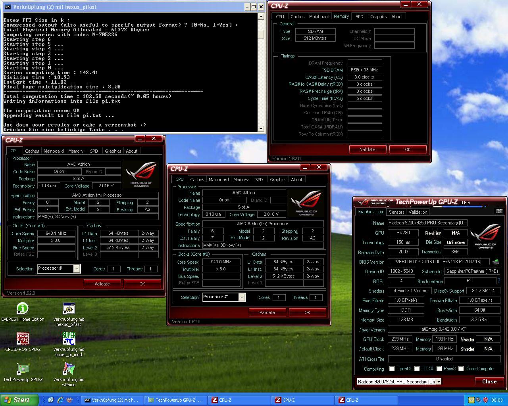Click the 150 nm Technology field in GPU-Z
The image size is (508, 406).
[x=403, y=242]
